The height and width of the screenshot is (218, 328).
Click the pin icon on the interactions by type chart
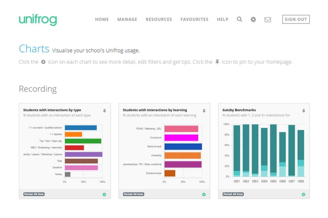[104, 110]
